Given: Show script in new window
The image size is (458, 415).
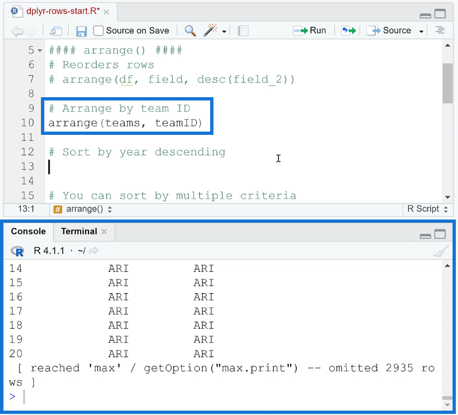Looking at the screenshot, I should [x=56, y=31].
